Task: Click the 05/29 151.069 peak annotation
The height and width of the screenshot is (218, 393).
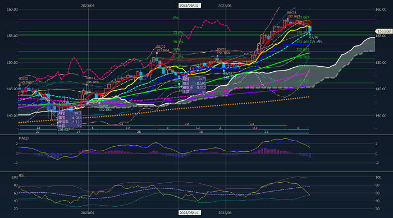Action: coord(223,52)
